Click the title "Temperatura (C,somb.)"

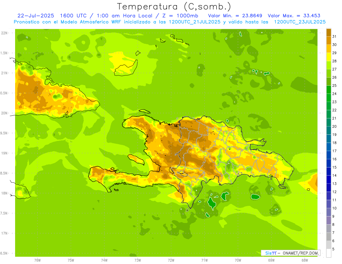coord(174,7)
